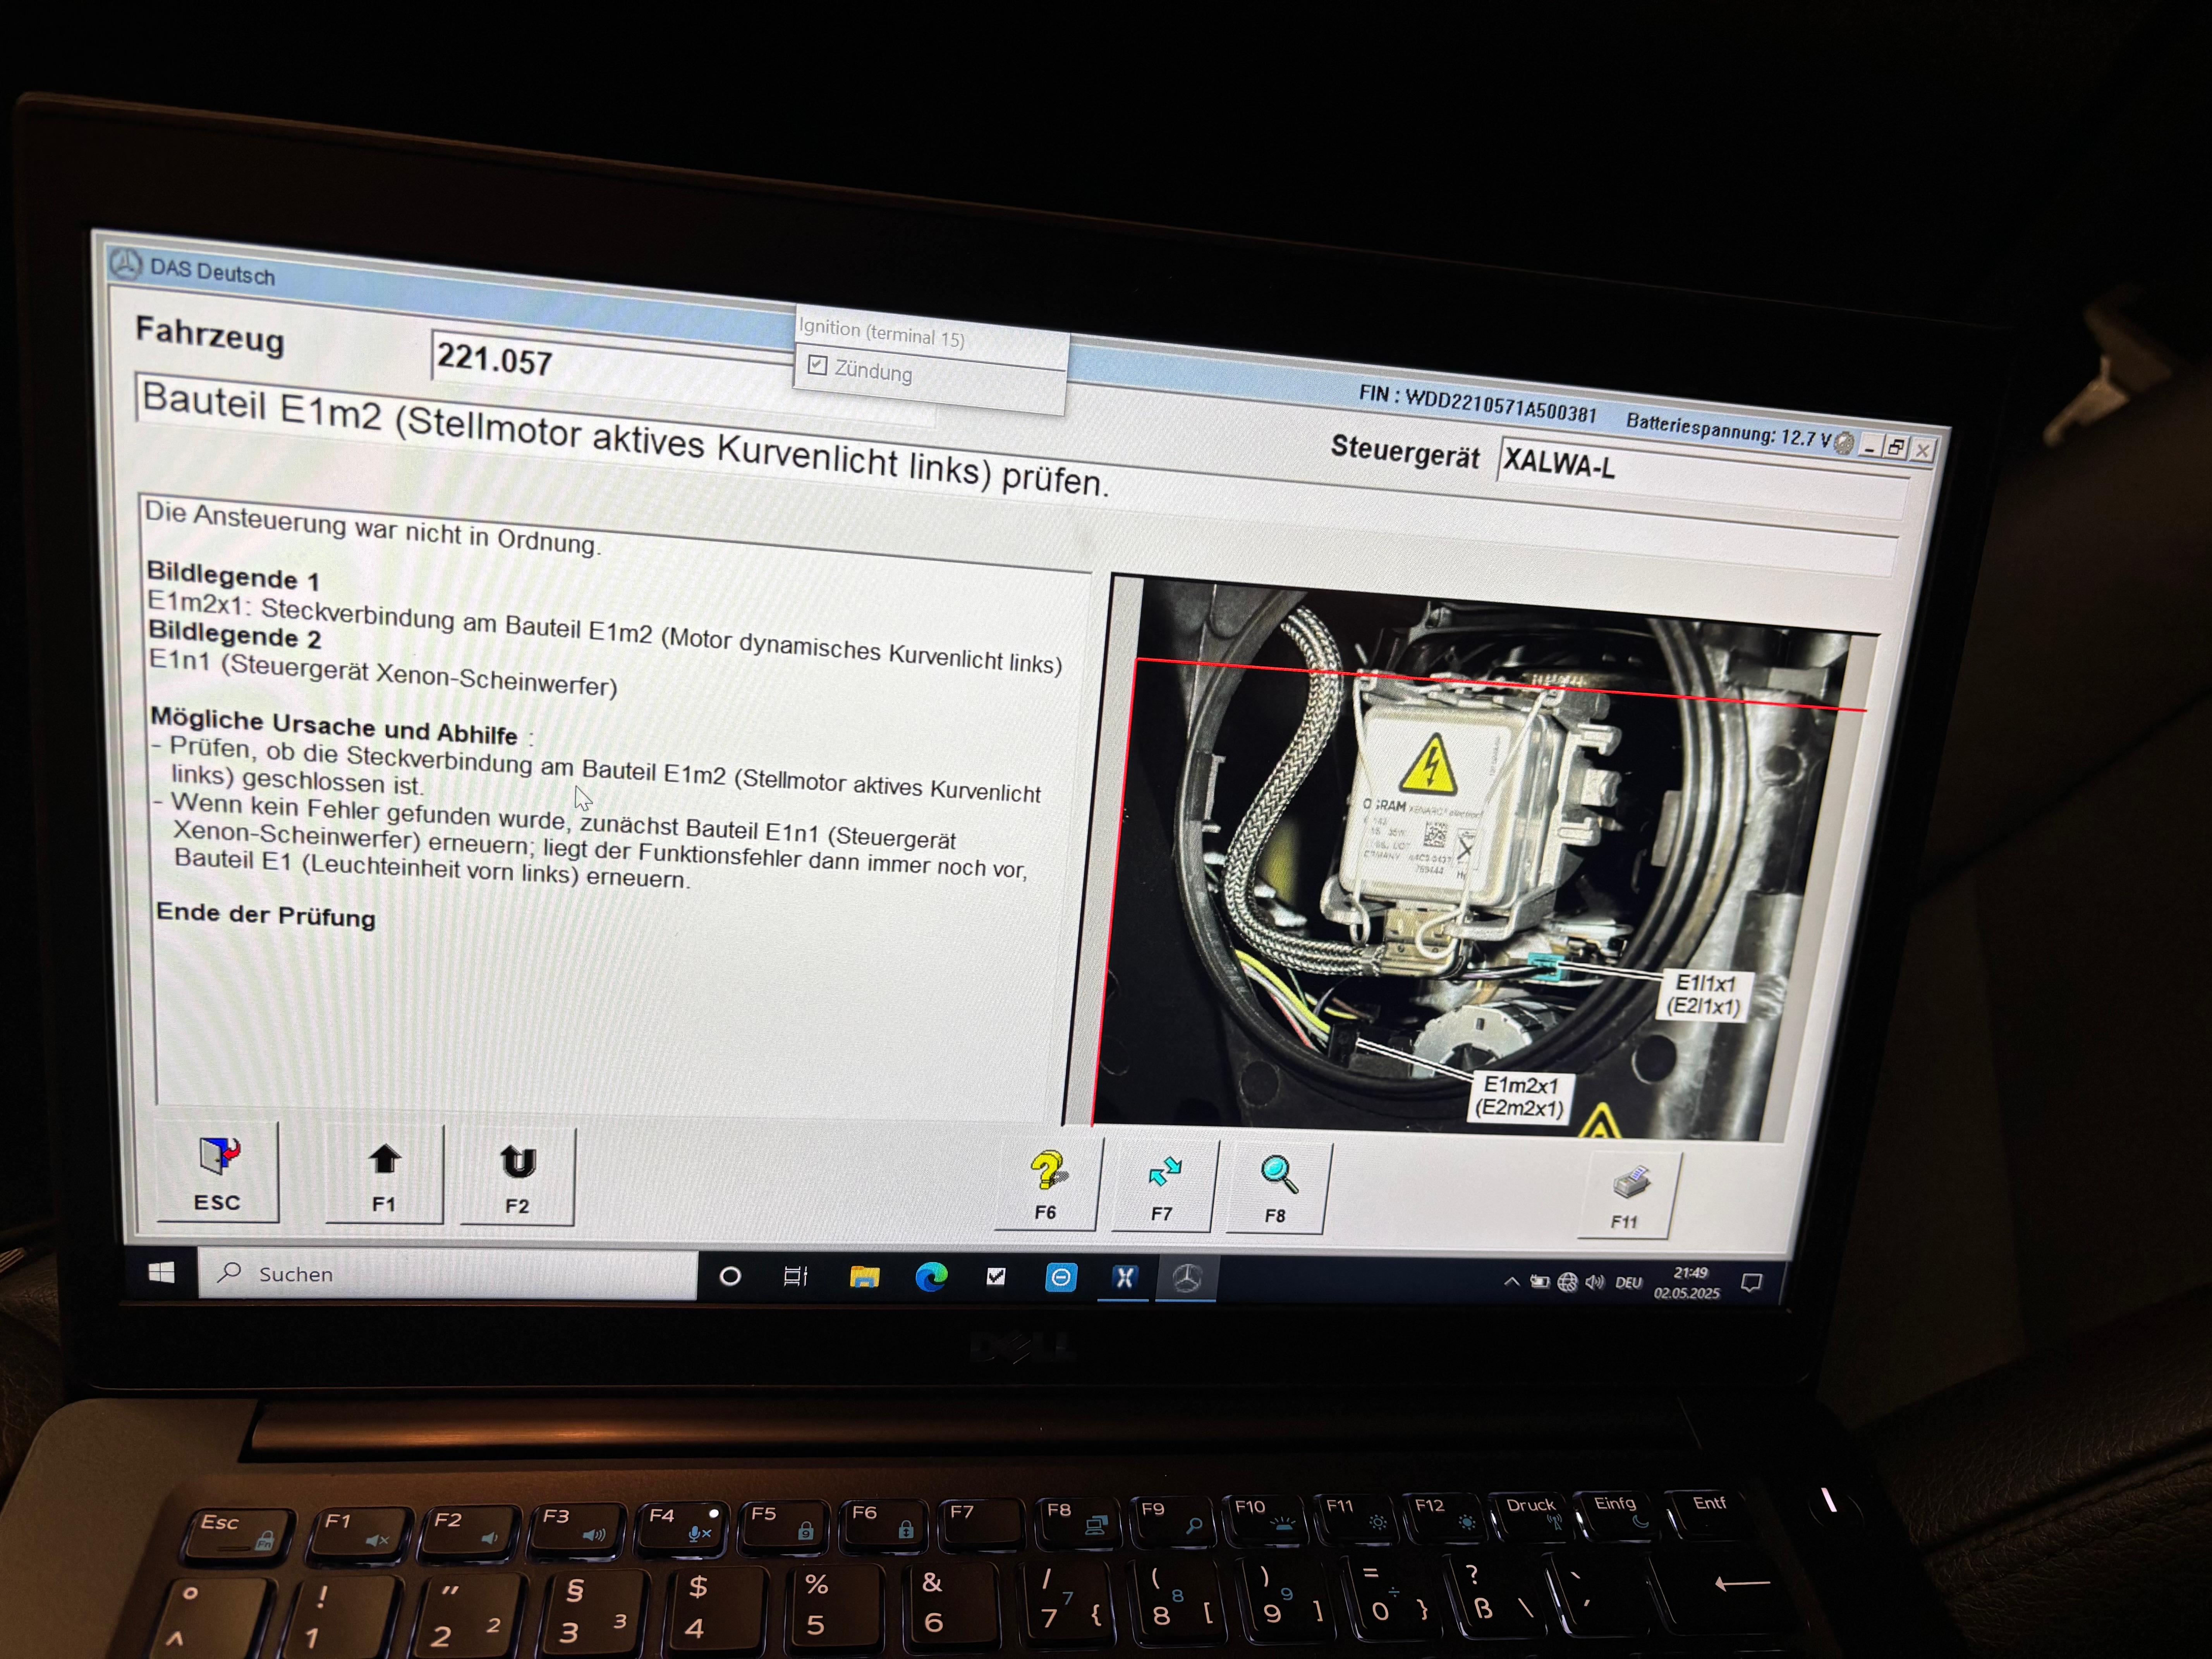Open the notification center icon
Viewport: 2212px width, 1659px height.
pos(1752,1283)
